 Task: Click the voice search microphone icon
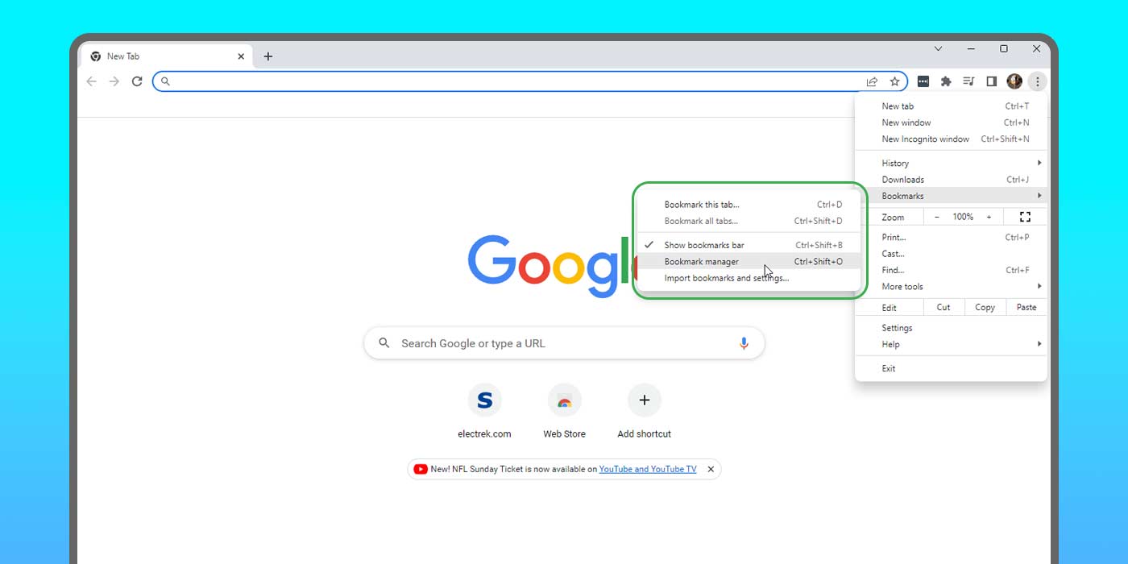point(743,342)
